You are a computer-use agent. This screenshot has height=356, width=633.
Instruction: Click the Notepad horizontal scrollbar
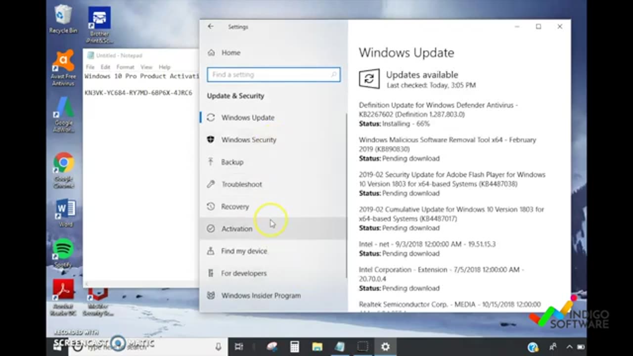coord(141,283)
